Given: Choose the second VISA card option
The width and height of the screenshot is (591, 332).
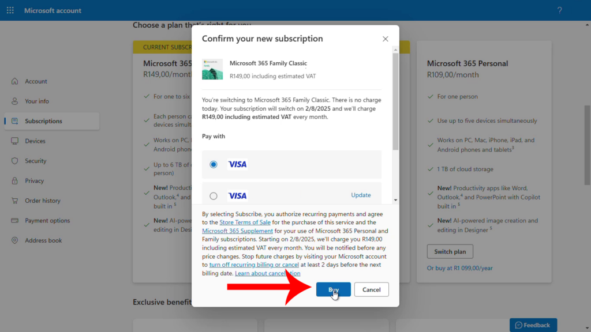Looking at the screenshot, I should (212, 194).
